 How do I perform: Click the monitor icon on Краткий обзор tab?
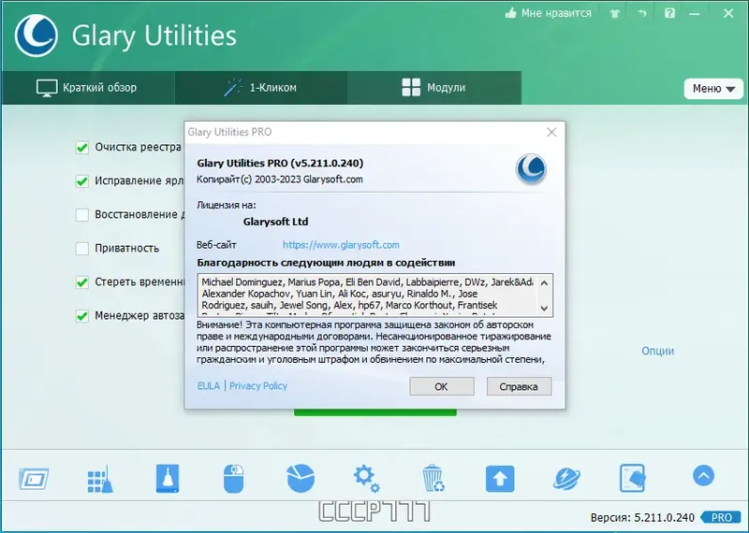tap(47, 88)
